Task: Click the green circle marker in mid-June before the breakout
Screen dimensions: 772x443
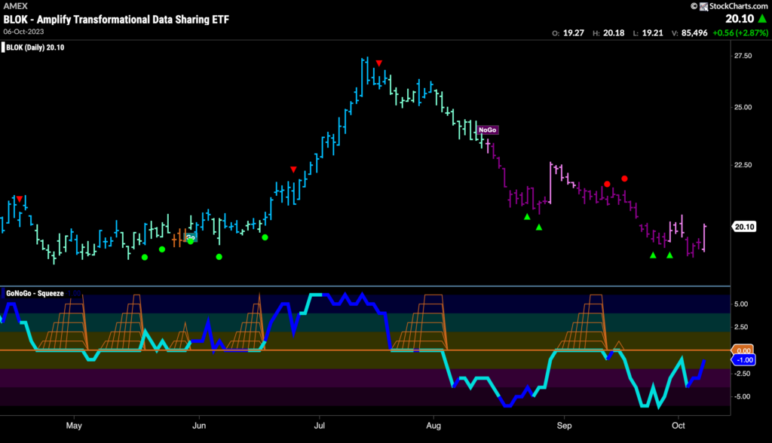Action: click(265, 237)
